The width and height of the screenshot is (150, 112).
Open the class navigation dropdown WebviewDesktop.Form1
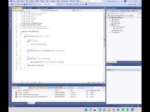point(57,10)
